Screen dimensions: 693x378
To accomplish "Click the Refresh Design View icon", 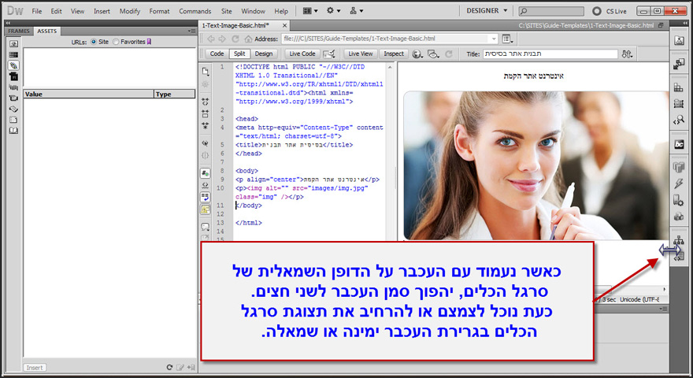I will [x=449, y=54].
